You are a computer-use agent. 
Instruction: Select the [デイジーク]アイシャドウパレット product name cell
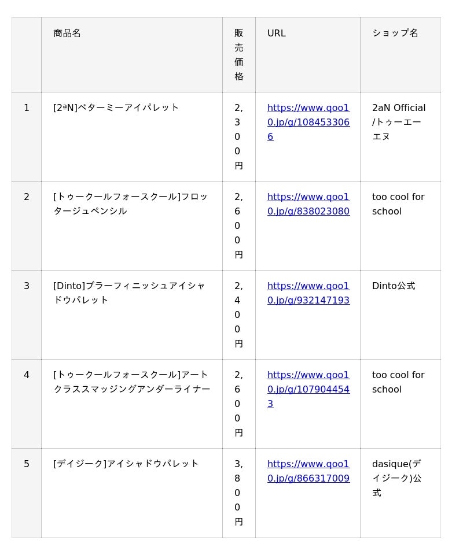point(126,464)
